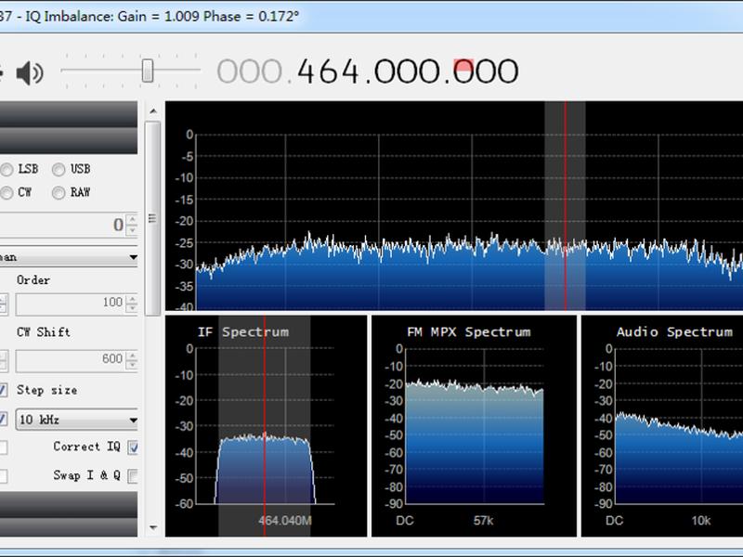
Task: Click the volume slider handle
Action: coord(148,71)
